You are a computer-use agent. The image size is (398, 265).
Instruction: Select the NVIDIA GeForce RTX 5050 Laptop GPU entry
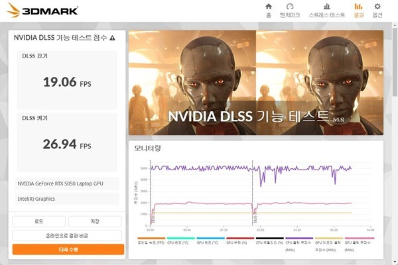[68, 184]
